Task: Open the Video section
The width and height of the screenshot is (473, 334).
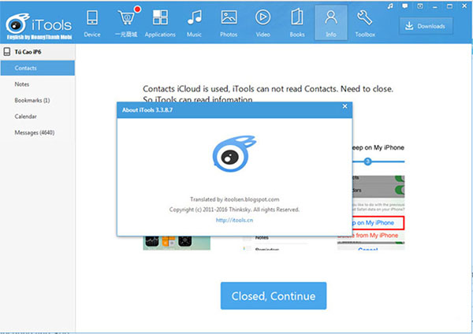Action: click(263, 21)
